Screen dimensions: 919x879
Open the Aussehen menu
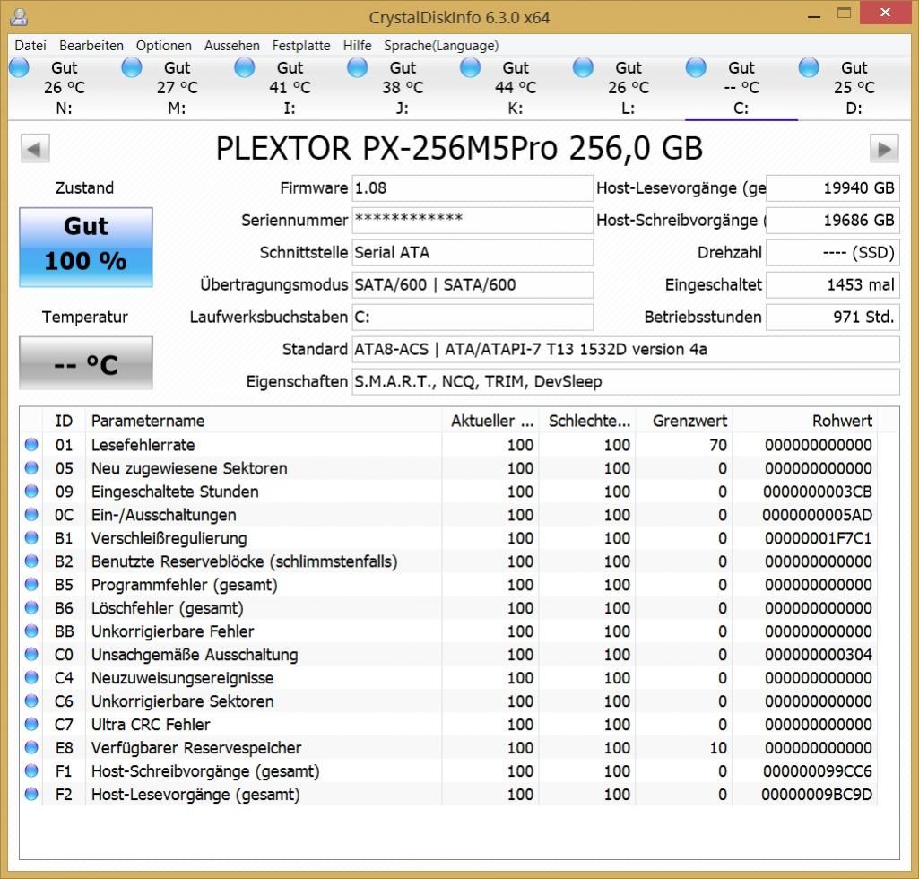[x=231, y=46]
